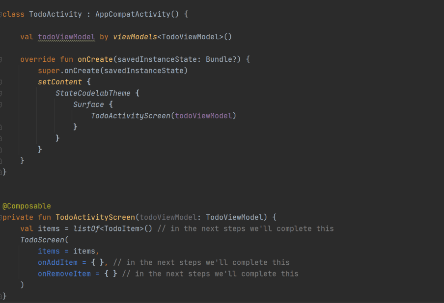This screenshot has width=444, height=303.
Task: Click the TodoViewModel parameter type before the brace
Action: tap(234, 217)
